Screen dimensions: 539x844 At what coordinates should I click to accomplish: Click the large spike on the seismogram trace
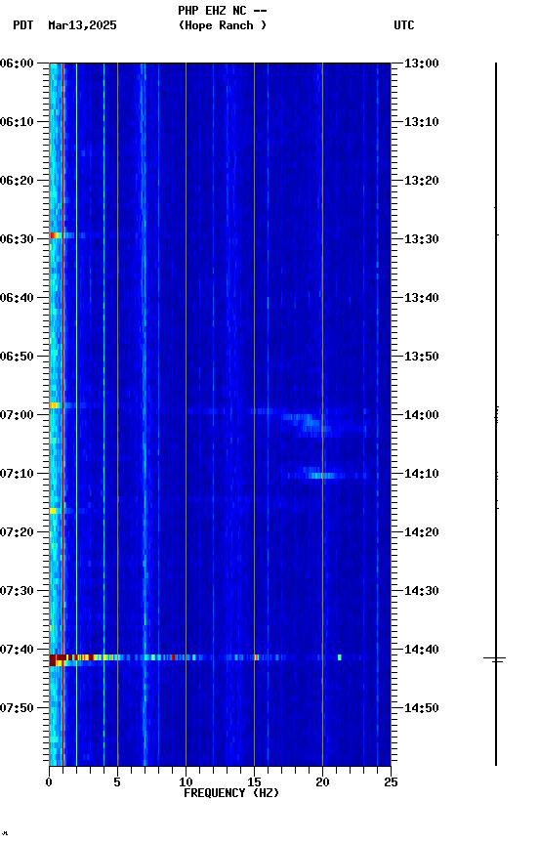pyautogui.click(x=495, y=658)
